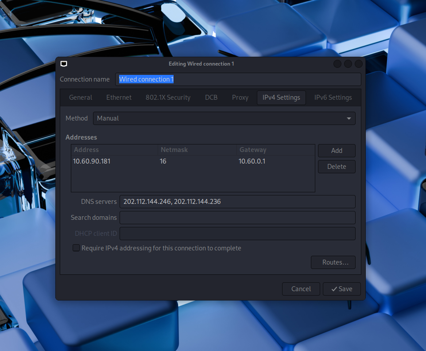Focus the DNS servers field
The height and width of the screenshot is (351, 426).
pyautogui.click(x=237, y=202)
